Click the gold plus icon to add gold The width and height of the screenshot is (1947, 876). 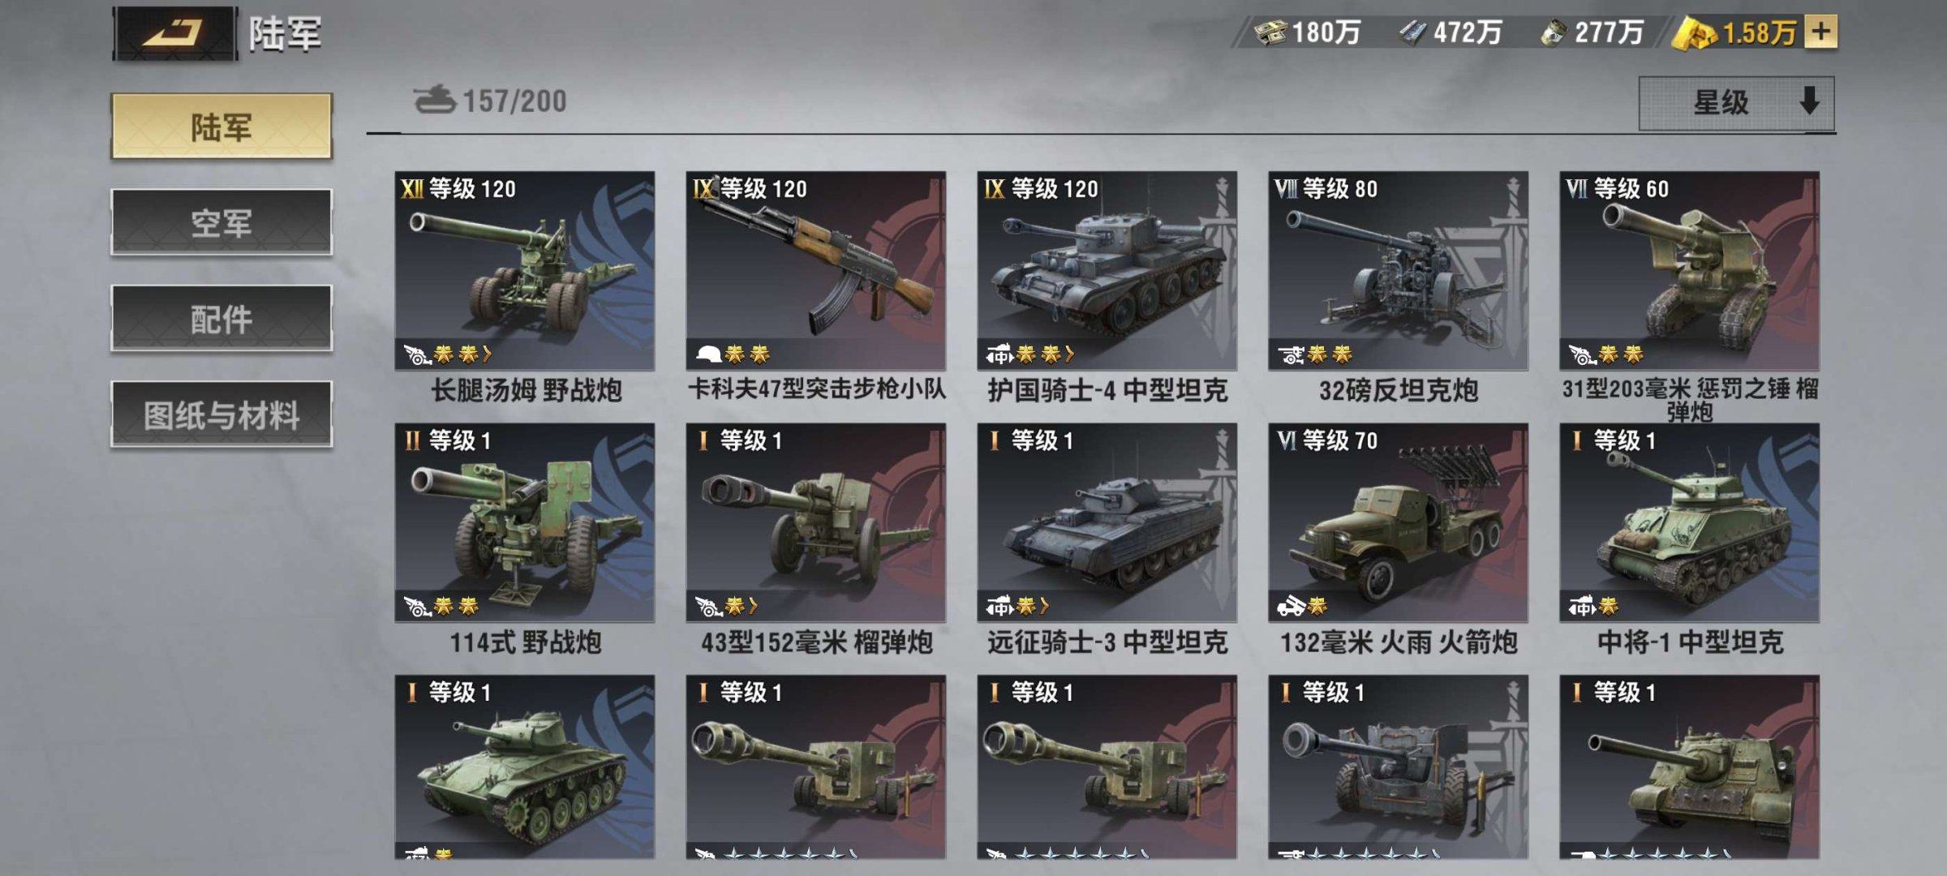[x=1820, y=32]
